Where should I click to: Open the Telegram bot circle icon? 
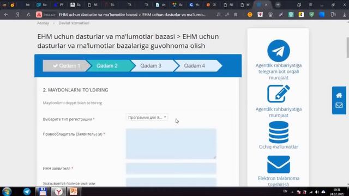click(x=279, y=51)
